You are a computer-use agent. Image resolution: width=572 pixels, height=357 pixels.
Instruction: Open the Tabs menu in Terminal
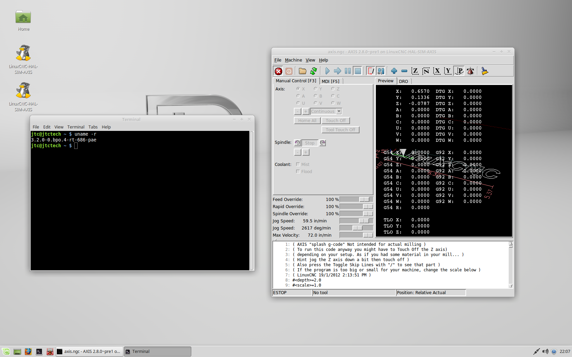[x=93, y=127]
